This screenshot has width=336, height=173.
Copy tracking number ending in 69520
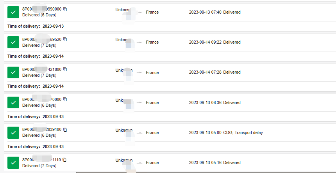point(65,39)
